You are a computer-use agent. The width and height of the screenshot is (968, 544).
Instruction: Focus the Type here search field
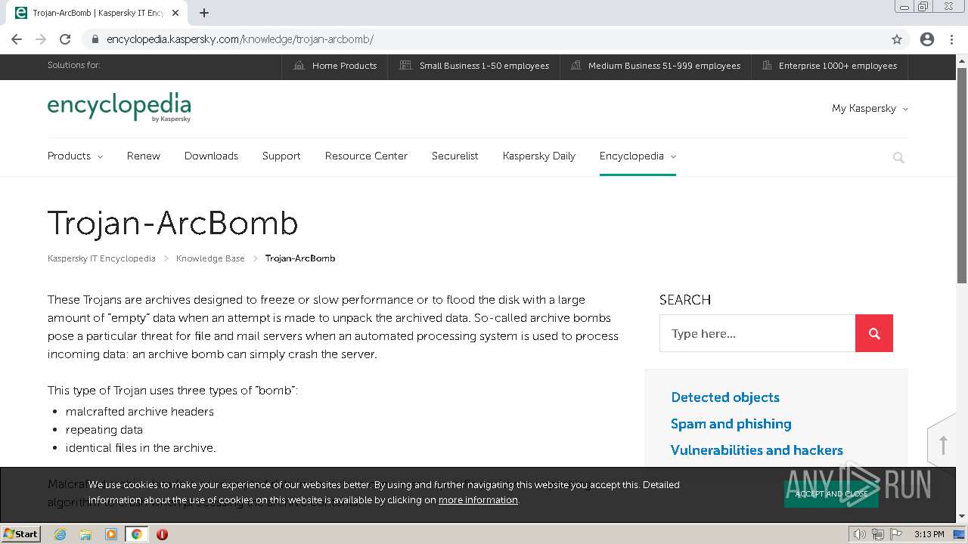click(757, 333)
